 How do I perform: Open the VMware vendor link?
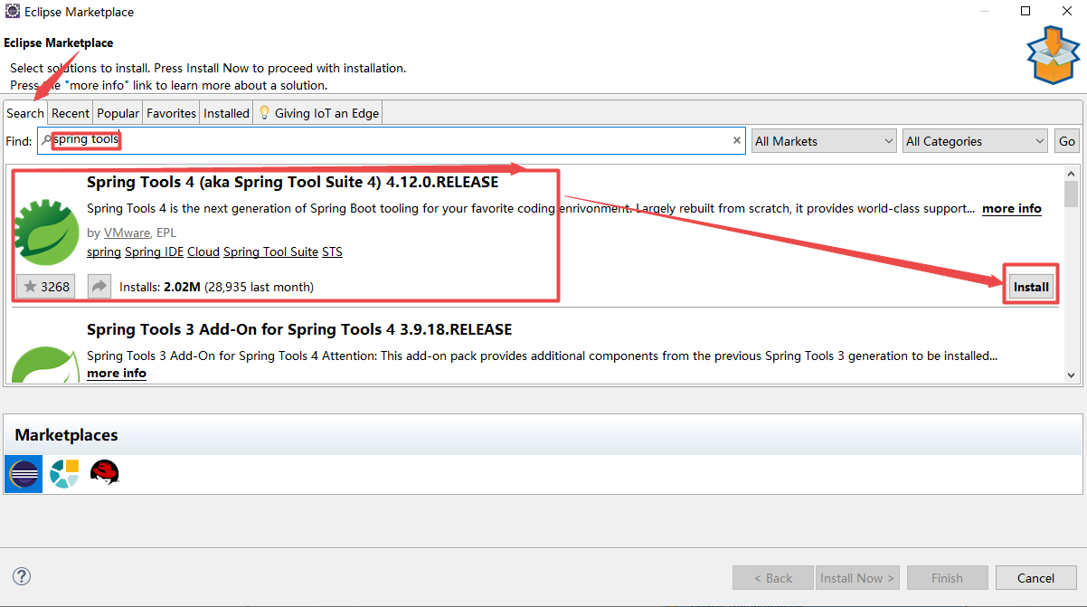pos(127,232)
